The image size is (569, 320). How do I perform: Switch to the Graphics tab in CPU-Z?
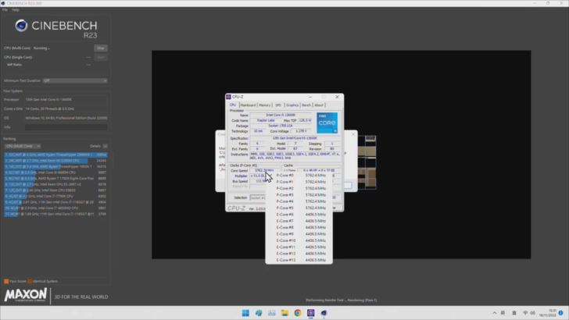292,105
